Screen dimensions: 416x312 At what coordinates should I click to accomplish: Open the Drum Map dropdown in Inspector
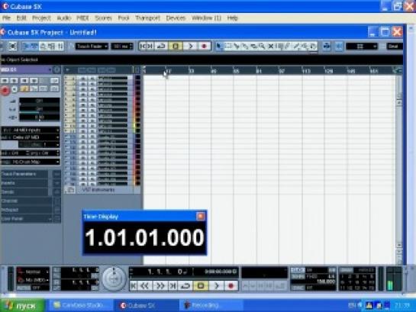(x=31, y=162)
